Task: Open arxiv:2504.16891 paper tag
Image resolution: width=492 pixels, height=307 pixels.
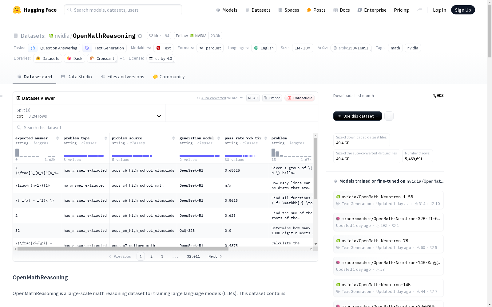Action: tap(351, 48)
